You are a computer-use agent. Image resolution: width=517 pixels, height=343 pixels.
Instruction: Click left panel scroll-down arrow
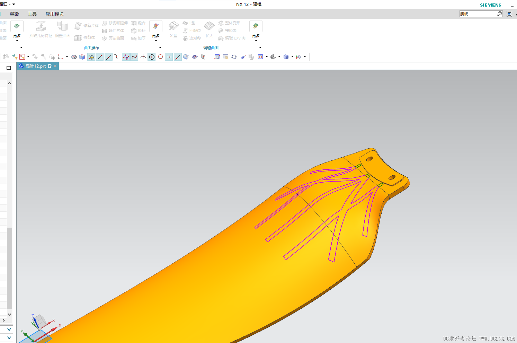[9, 315]
